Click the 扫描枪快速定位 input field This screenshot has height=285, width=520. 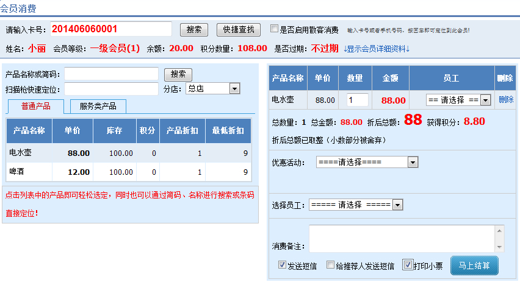(x=111, y=89)
